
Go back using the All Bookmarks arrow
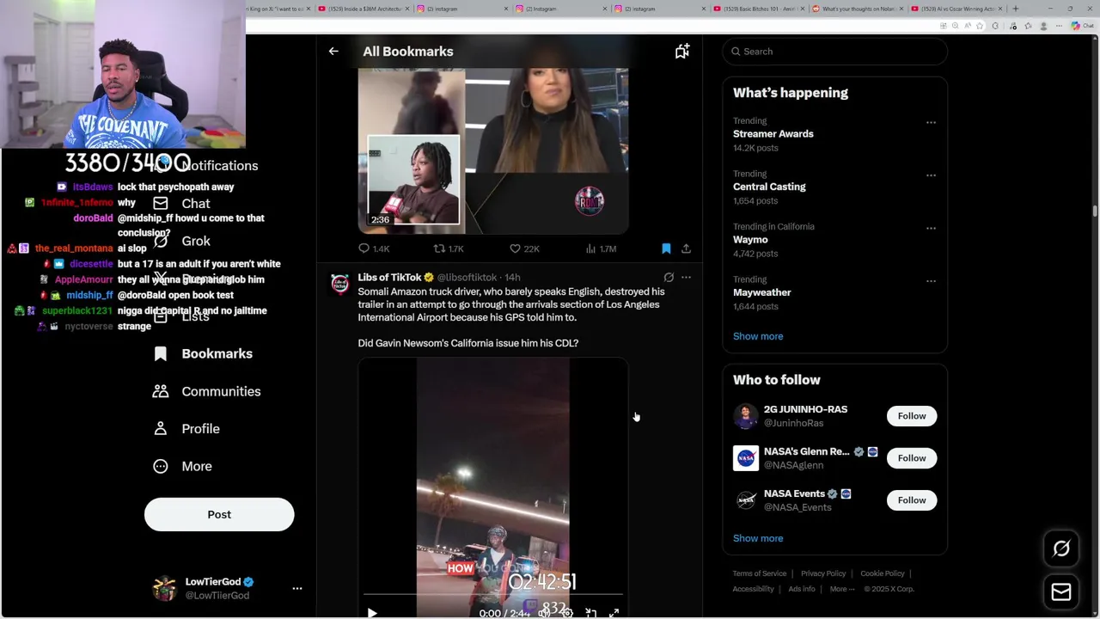coord(333,52)
